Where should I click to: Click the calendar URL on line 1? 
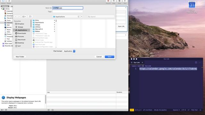pyautogui.click(x=168, y=69)
